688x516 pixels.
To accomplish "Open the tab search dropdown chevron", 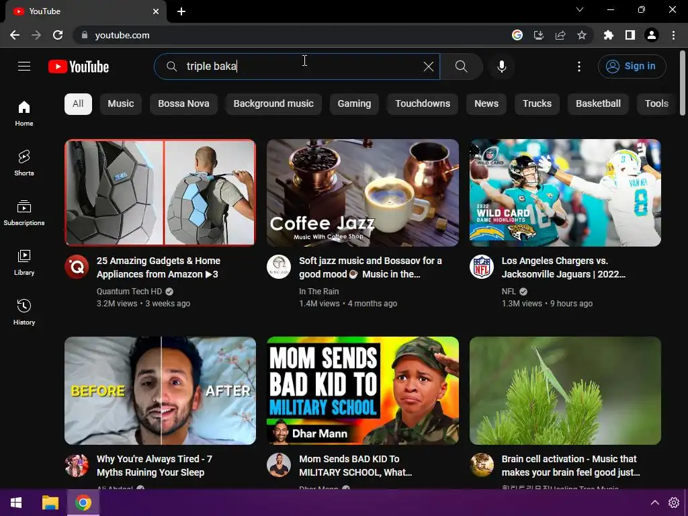I will point(580,9).
